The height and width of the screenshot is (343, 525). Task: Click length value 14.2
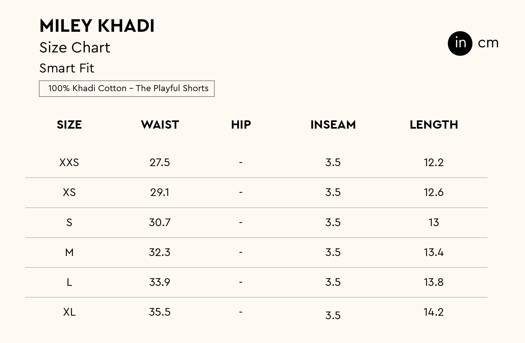click(x=434, y=312)
